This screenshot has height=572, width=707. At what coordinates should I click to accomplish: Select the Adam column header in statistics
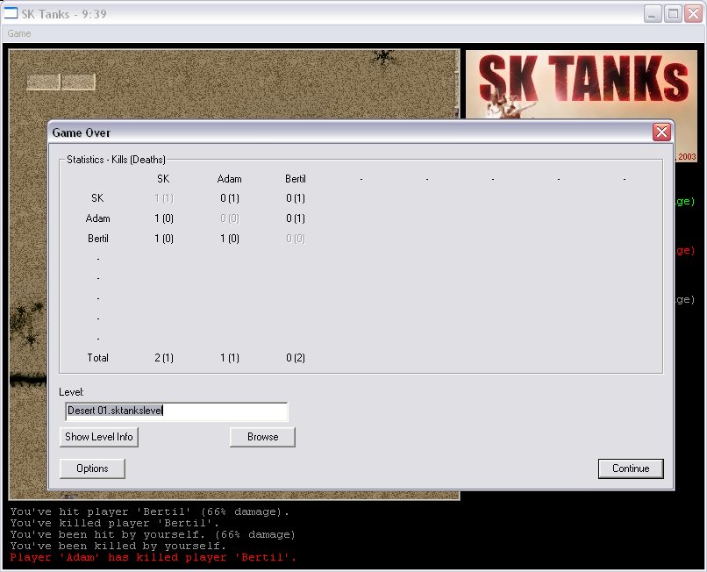coord(229,179)
